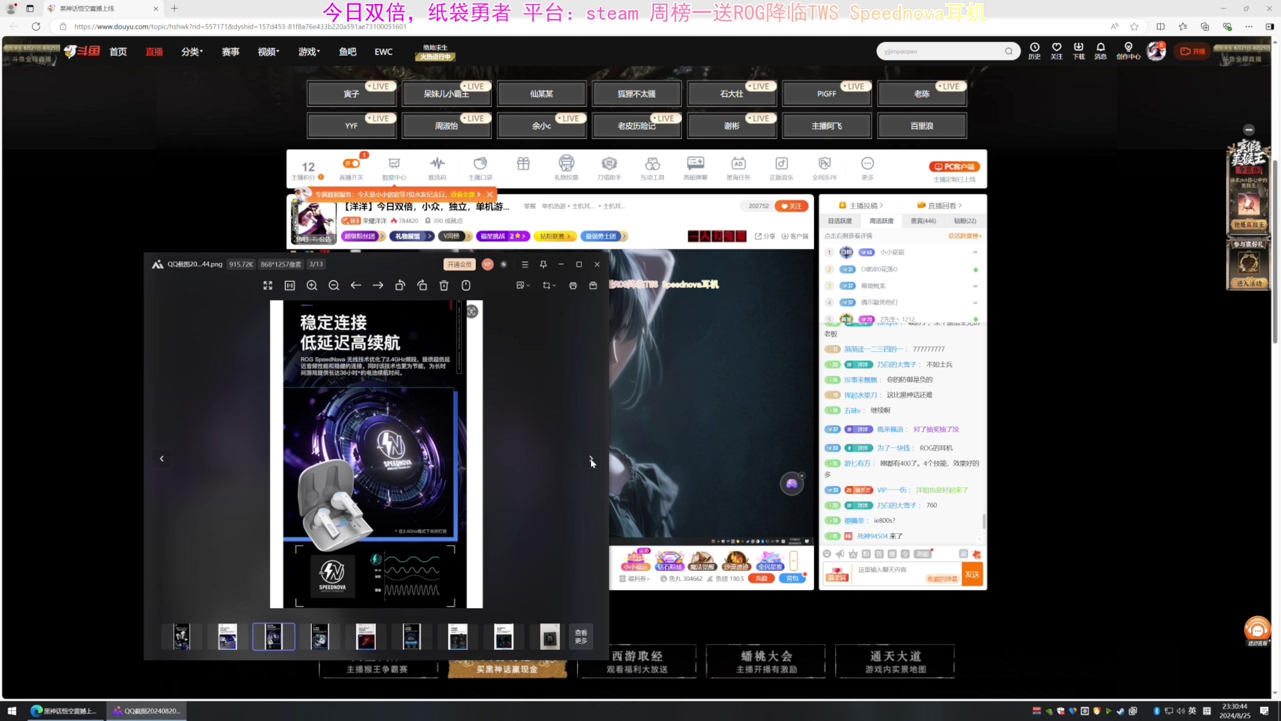Image resolution: width=1281 pixels, height=721 pixels.
Task: Open the 赛事 nav item
Action: pyautogui.click(x=231, y=52)
